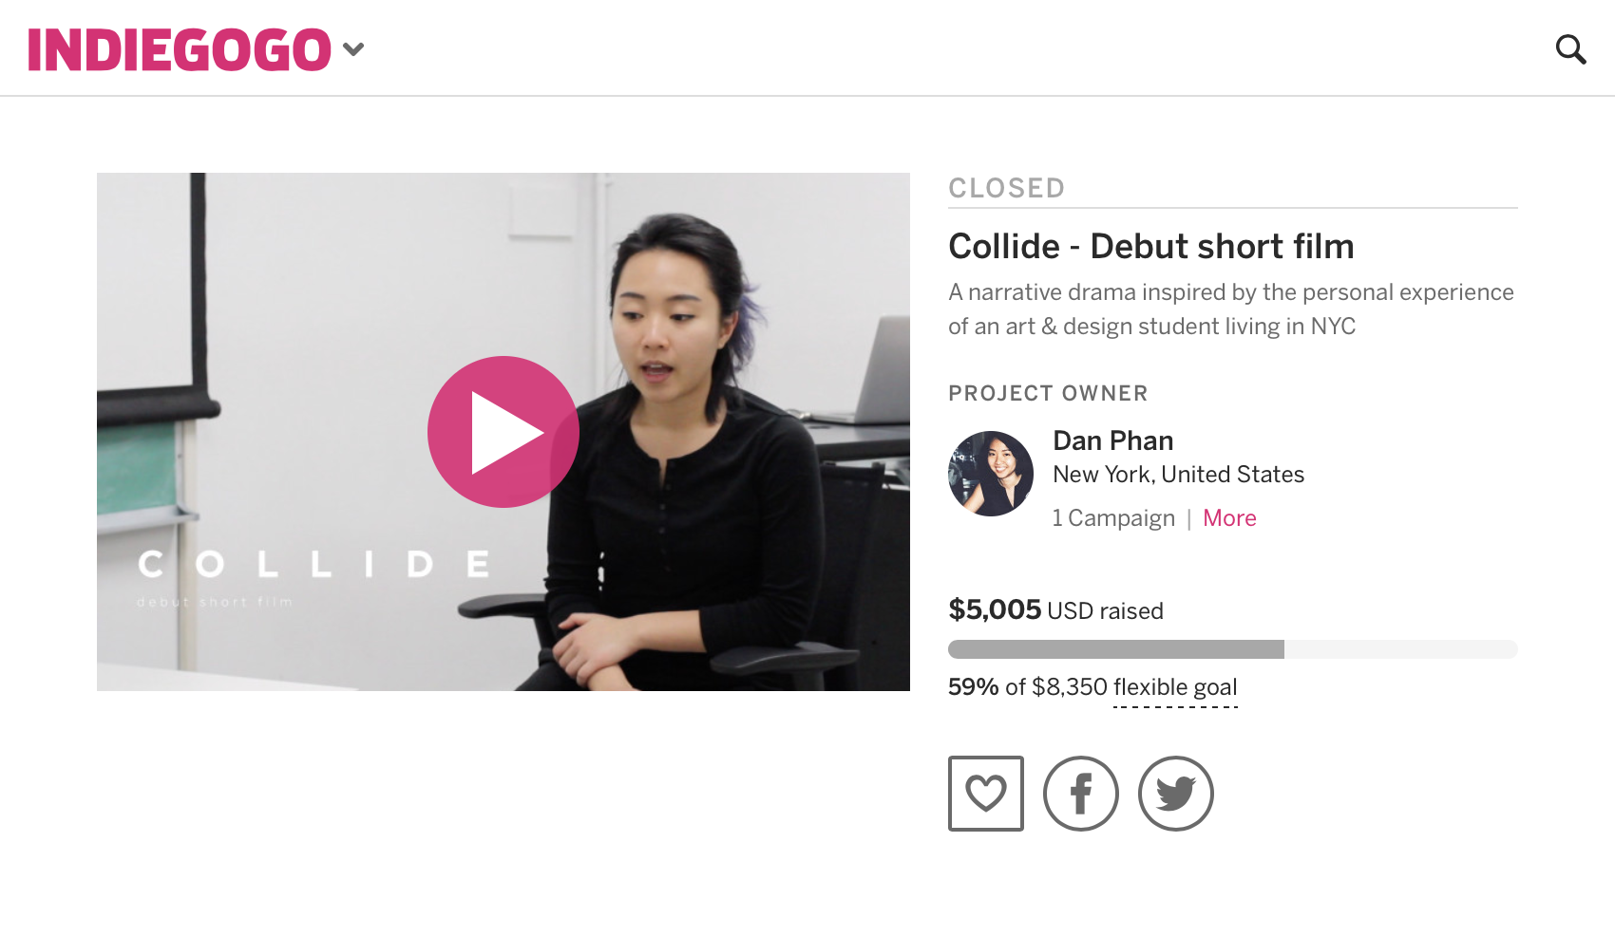
Task: Click the $5,005 USD raised amount
Action: coord(1055,609)
